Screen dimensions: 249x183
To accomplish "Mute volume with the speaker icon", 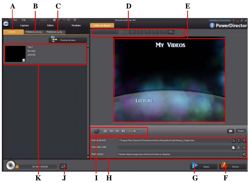I will point(123,131).
